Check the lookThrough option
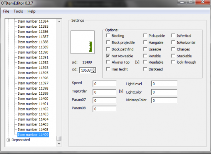 click(x=173, y=62)
